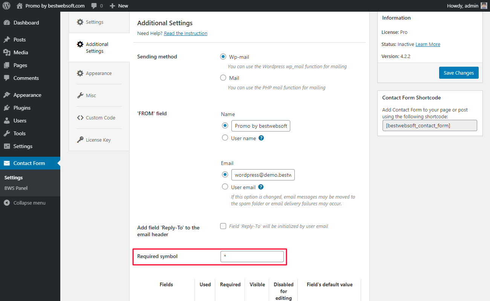Click the key icon of License Key tab

coord(80,140)
